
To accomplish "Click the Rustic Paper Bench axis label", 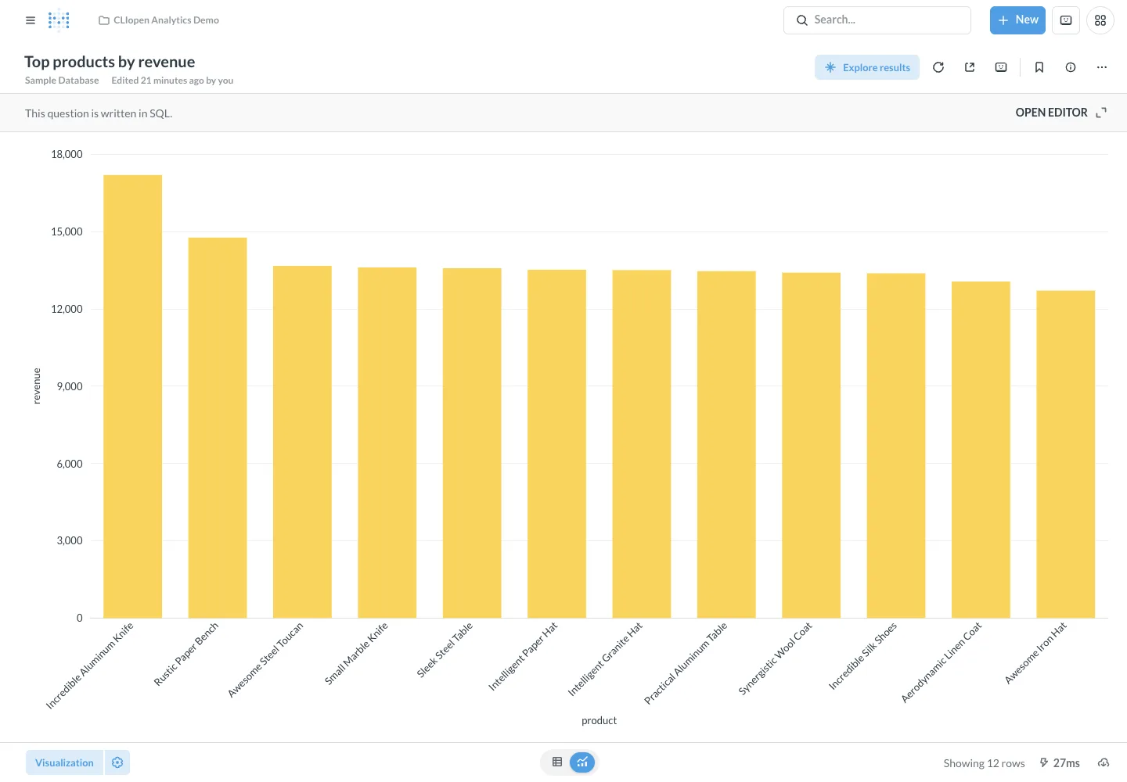I will pos(186,655).
